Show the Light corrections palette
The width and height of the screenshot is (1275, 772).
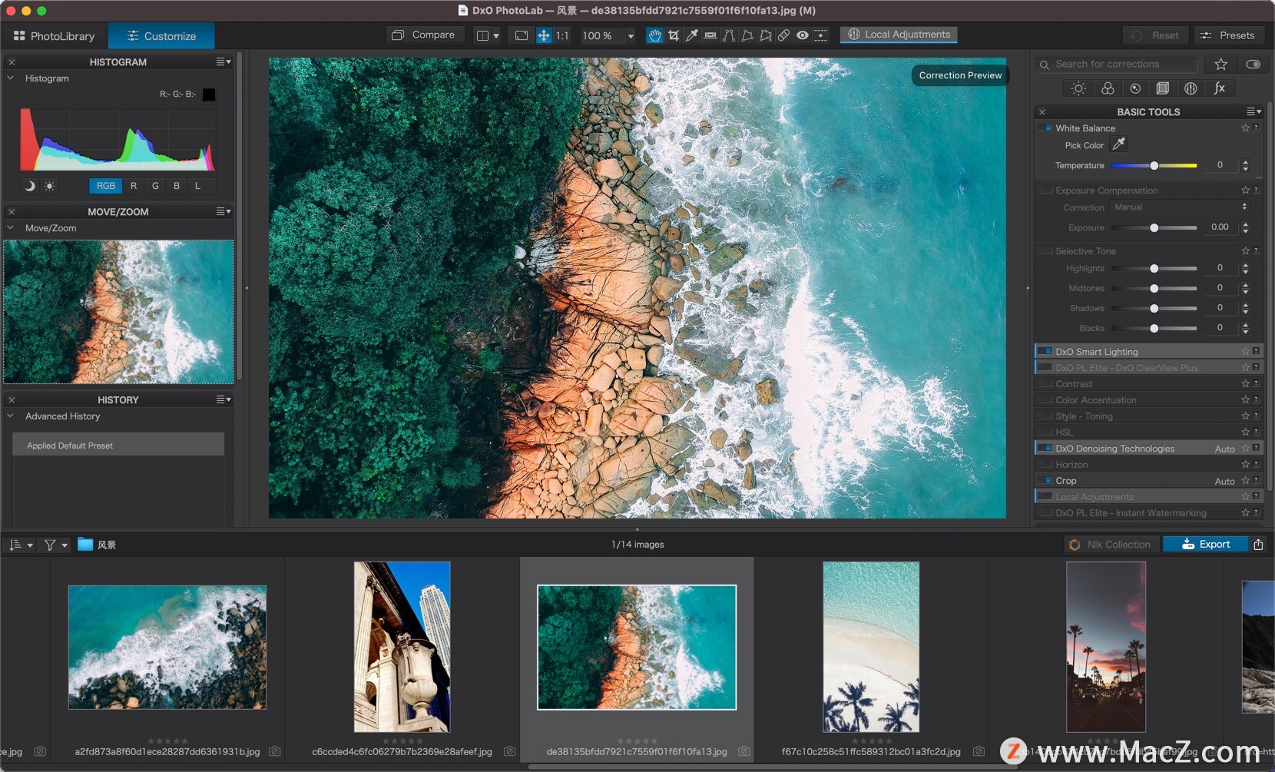tap(1078, 88)
